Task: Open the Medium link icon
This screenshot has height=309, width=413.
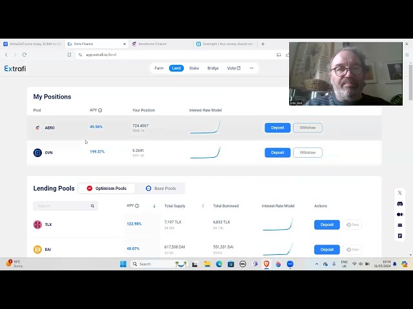Action: click(x=400, y=214)
